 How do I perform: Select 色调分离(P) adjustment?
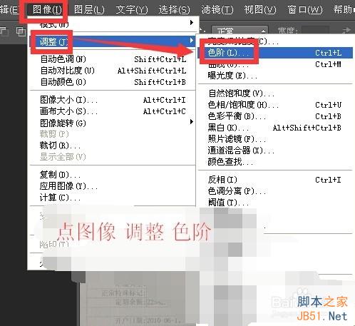point(275,191)
